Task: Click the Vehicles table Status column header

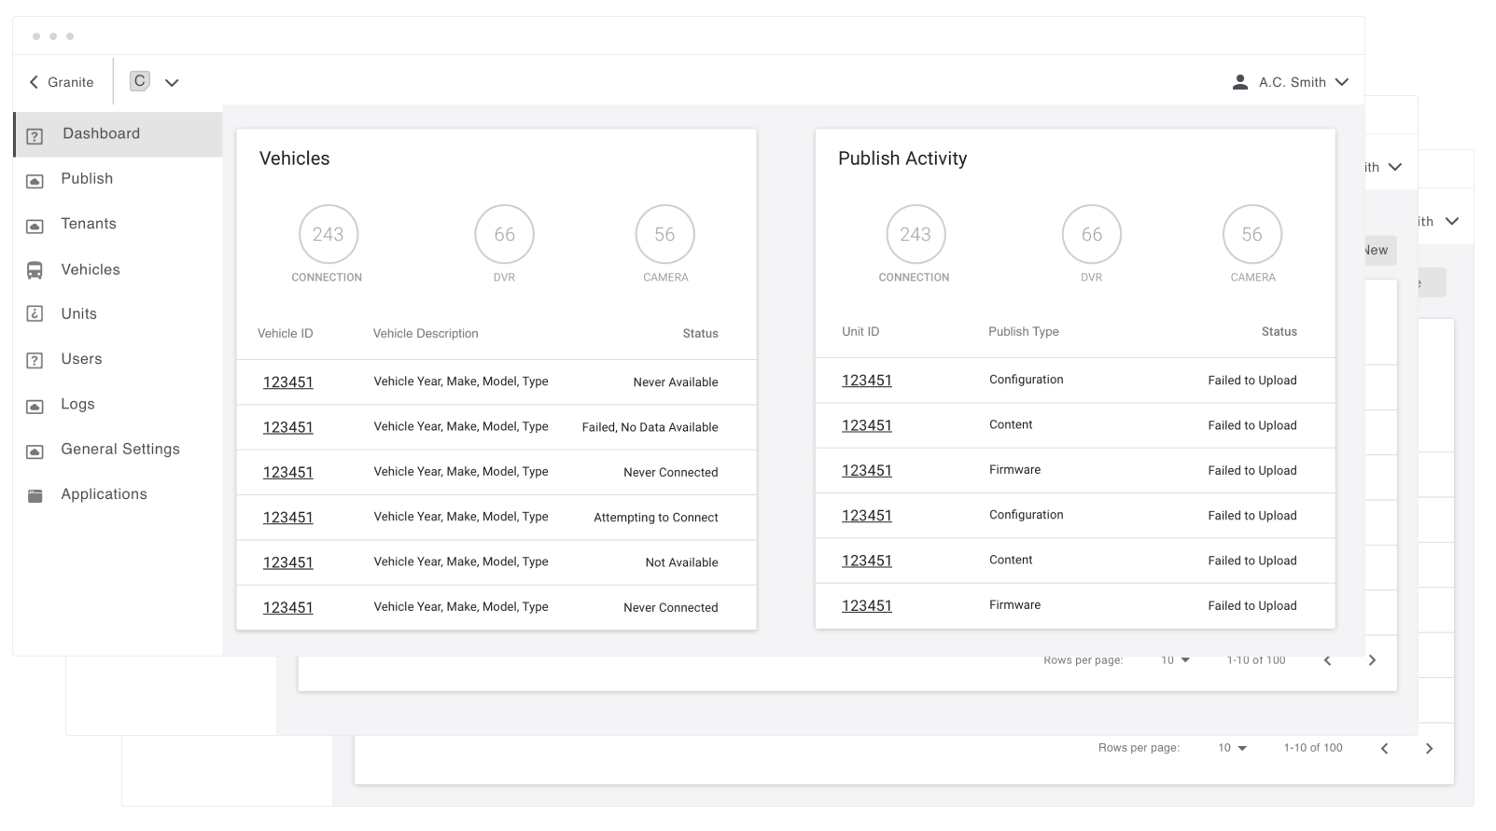Action: (700, 333)
